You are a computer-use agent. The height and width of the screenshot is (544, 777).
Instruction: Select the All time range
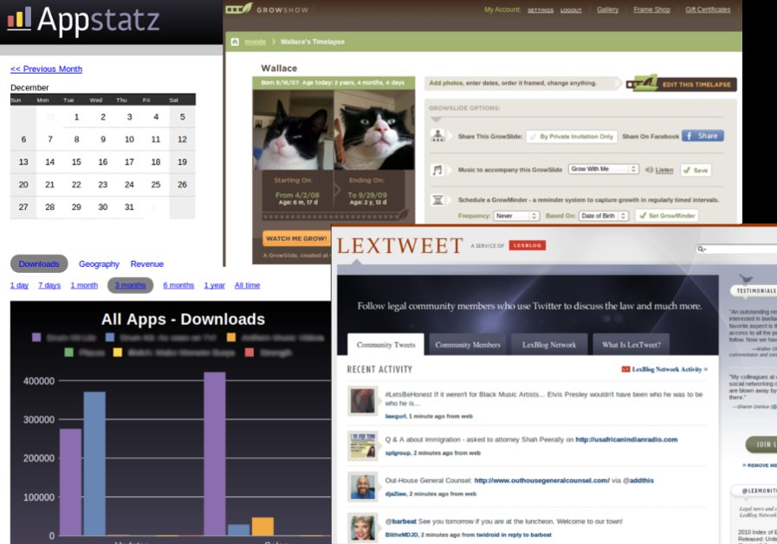[247, 285]
